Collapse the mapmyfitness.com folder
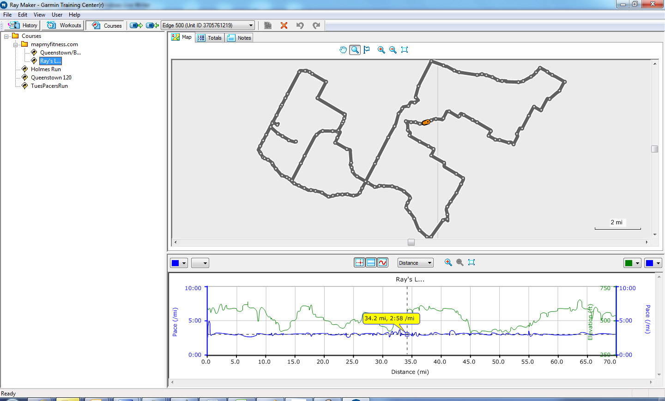 point(16,44)
